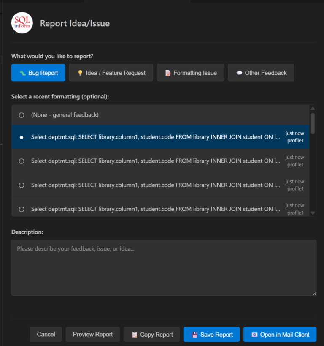The height and width of the screenshot is (346, 324).
Task: Click the scroll down arrow of formatting list
Action: (x=313, y=213)
